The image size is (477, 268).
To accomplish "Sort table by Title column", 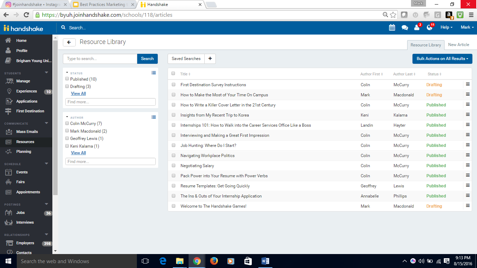I will point(185,74).
